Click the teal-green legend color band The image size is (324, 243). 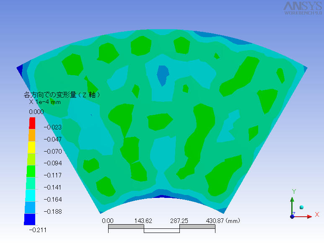click(x=30, y=183)
